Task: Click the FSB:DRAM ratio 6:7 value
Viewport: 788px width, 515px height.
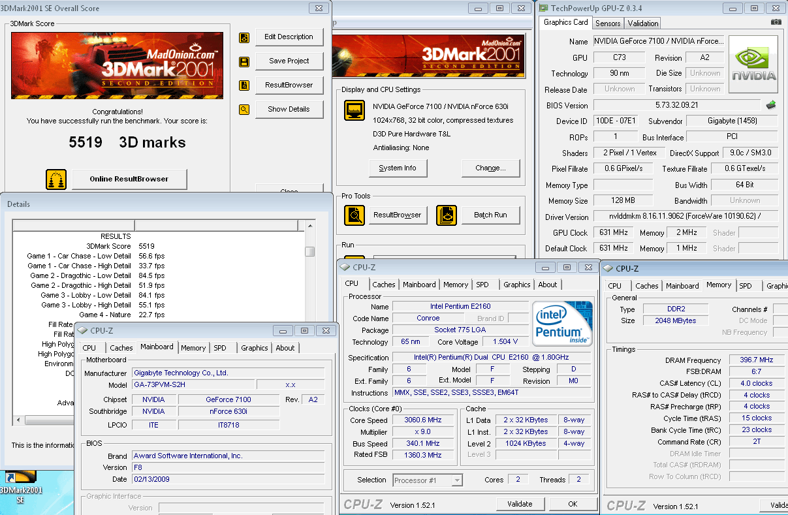Action: (756, 371)
